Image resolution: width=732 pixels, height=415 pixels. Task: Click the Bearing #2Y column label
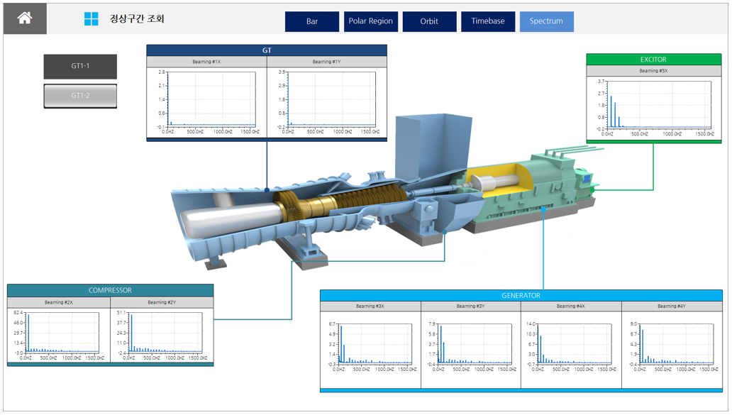[x=162, y=302]
